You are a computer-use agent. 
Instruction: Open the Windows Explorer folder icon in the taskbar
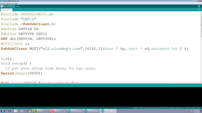tap(15, 111)
